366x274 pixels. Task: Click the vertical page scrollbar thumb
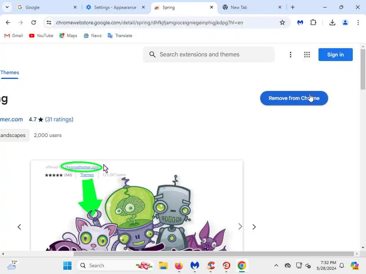362,69
